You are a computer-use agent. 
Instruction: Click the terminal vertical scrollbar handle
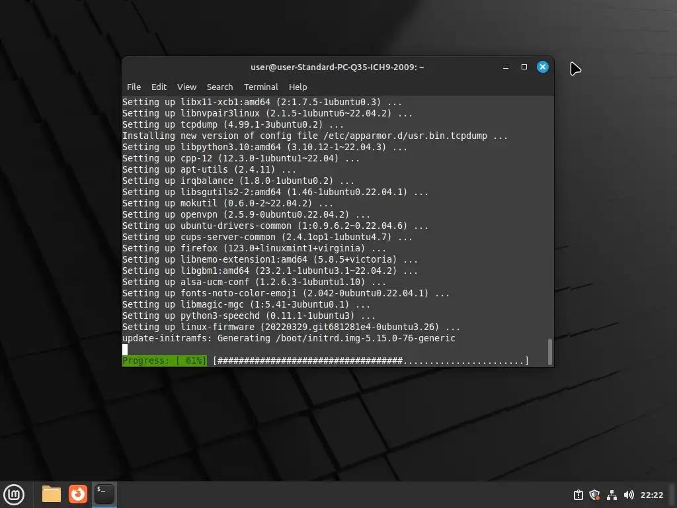(549, 352)
